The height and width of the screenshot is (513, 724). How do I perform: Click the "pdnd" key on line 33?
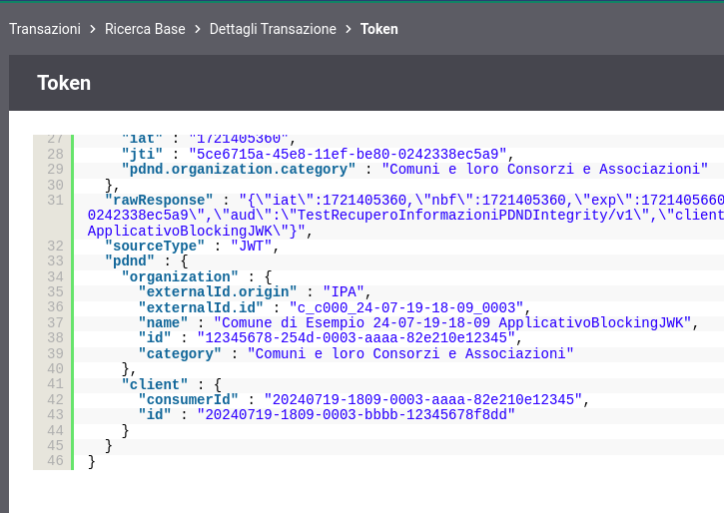point(129,261)
